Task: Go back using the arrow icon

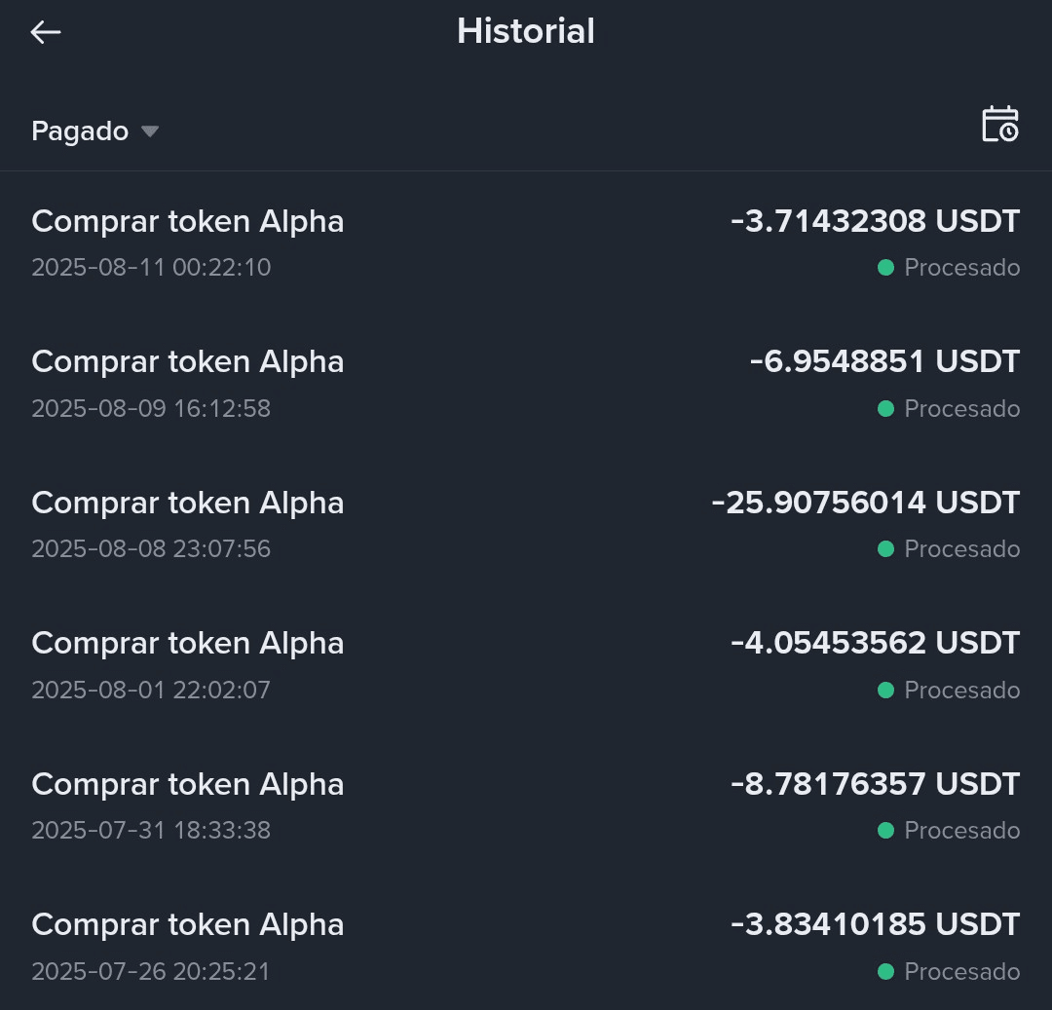Action: click(x=46, y=31)
